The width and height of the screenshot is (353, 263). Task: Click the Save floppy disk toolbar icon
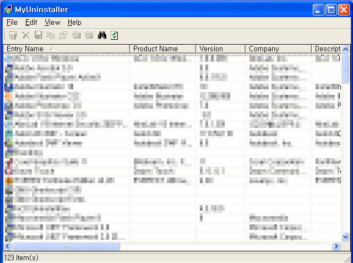click(39, 35)
